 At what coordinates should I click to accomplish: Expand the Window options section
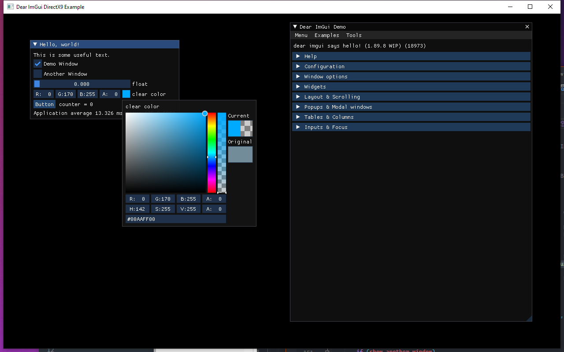[411, 77]
